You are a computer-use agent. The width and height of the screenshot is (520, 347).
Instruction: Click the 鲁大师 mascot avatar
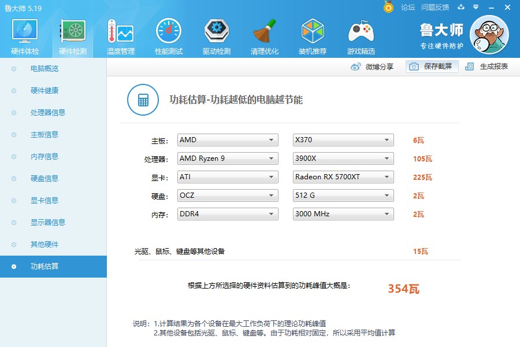[x=489, y=35]
